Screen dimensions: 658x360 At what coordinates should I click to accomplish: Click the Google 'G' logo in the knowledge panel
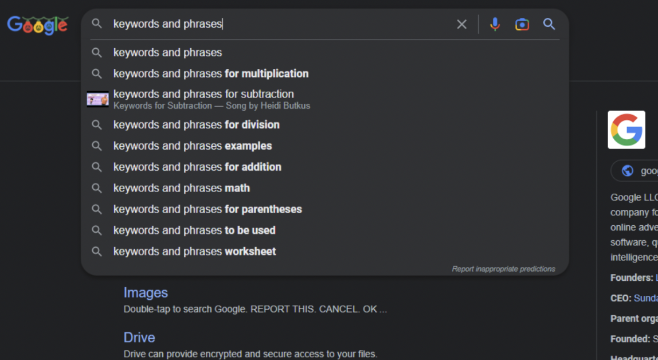[626, 129]
